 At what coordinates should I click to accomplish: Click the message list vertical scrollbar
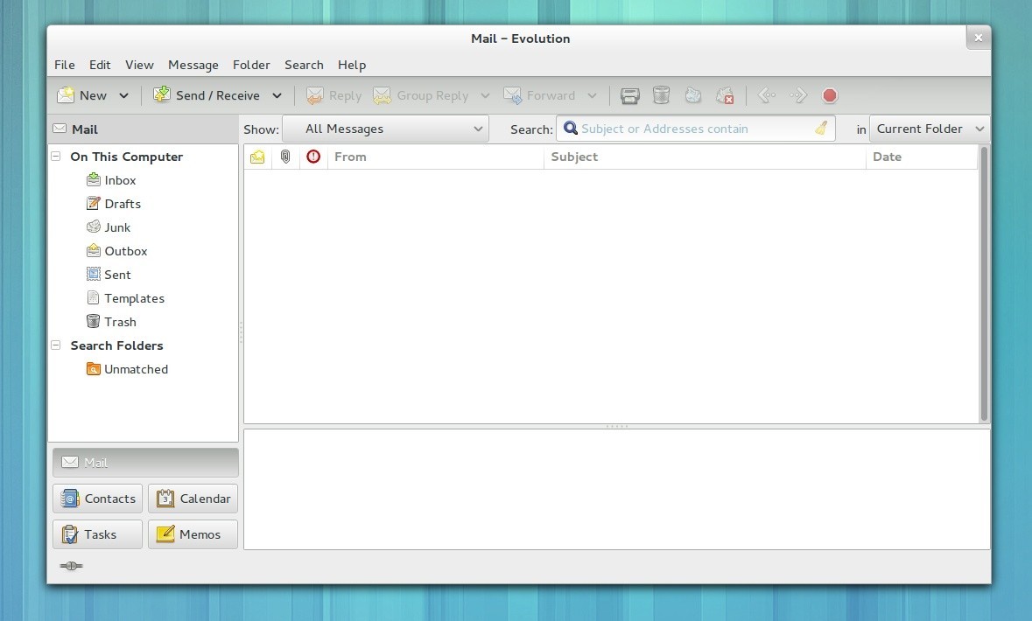coord(985,283)
